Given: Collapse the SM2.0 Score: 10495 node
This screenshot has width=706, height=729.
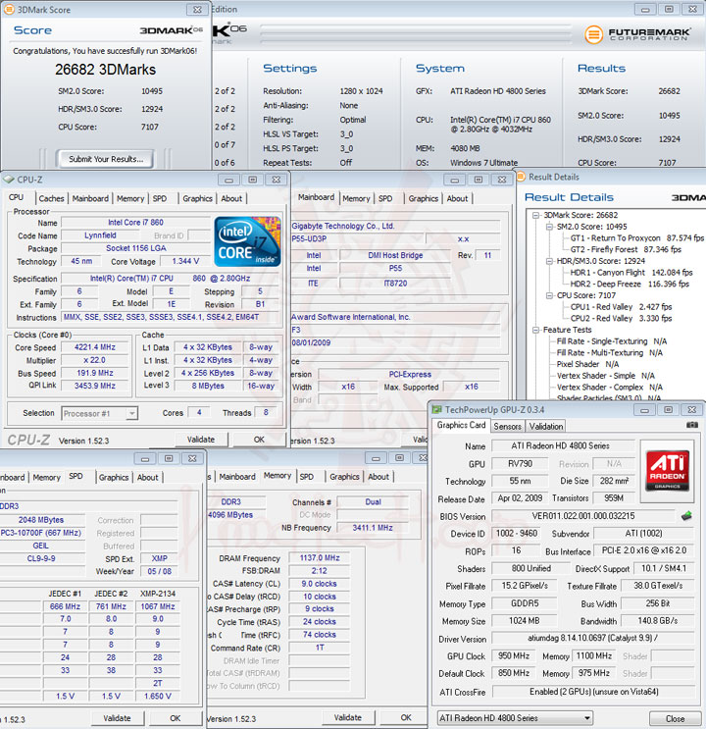Looking at the screenshot, I should 549,227.
